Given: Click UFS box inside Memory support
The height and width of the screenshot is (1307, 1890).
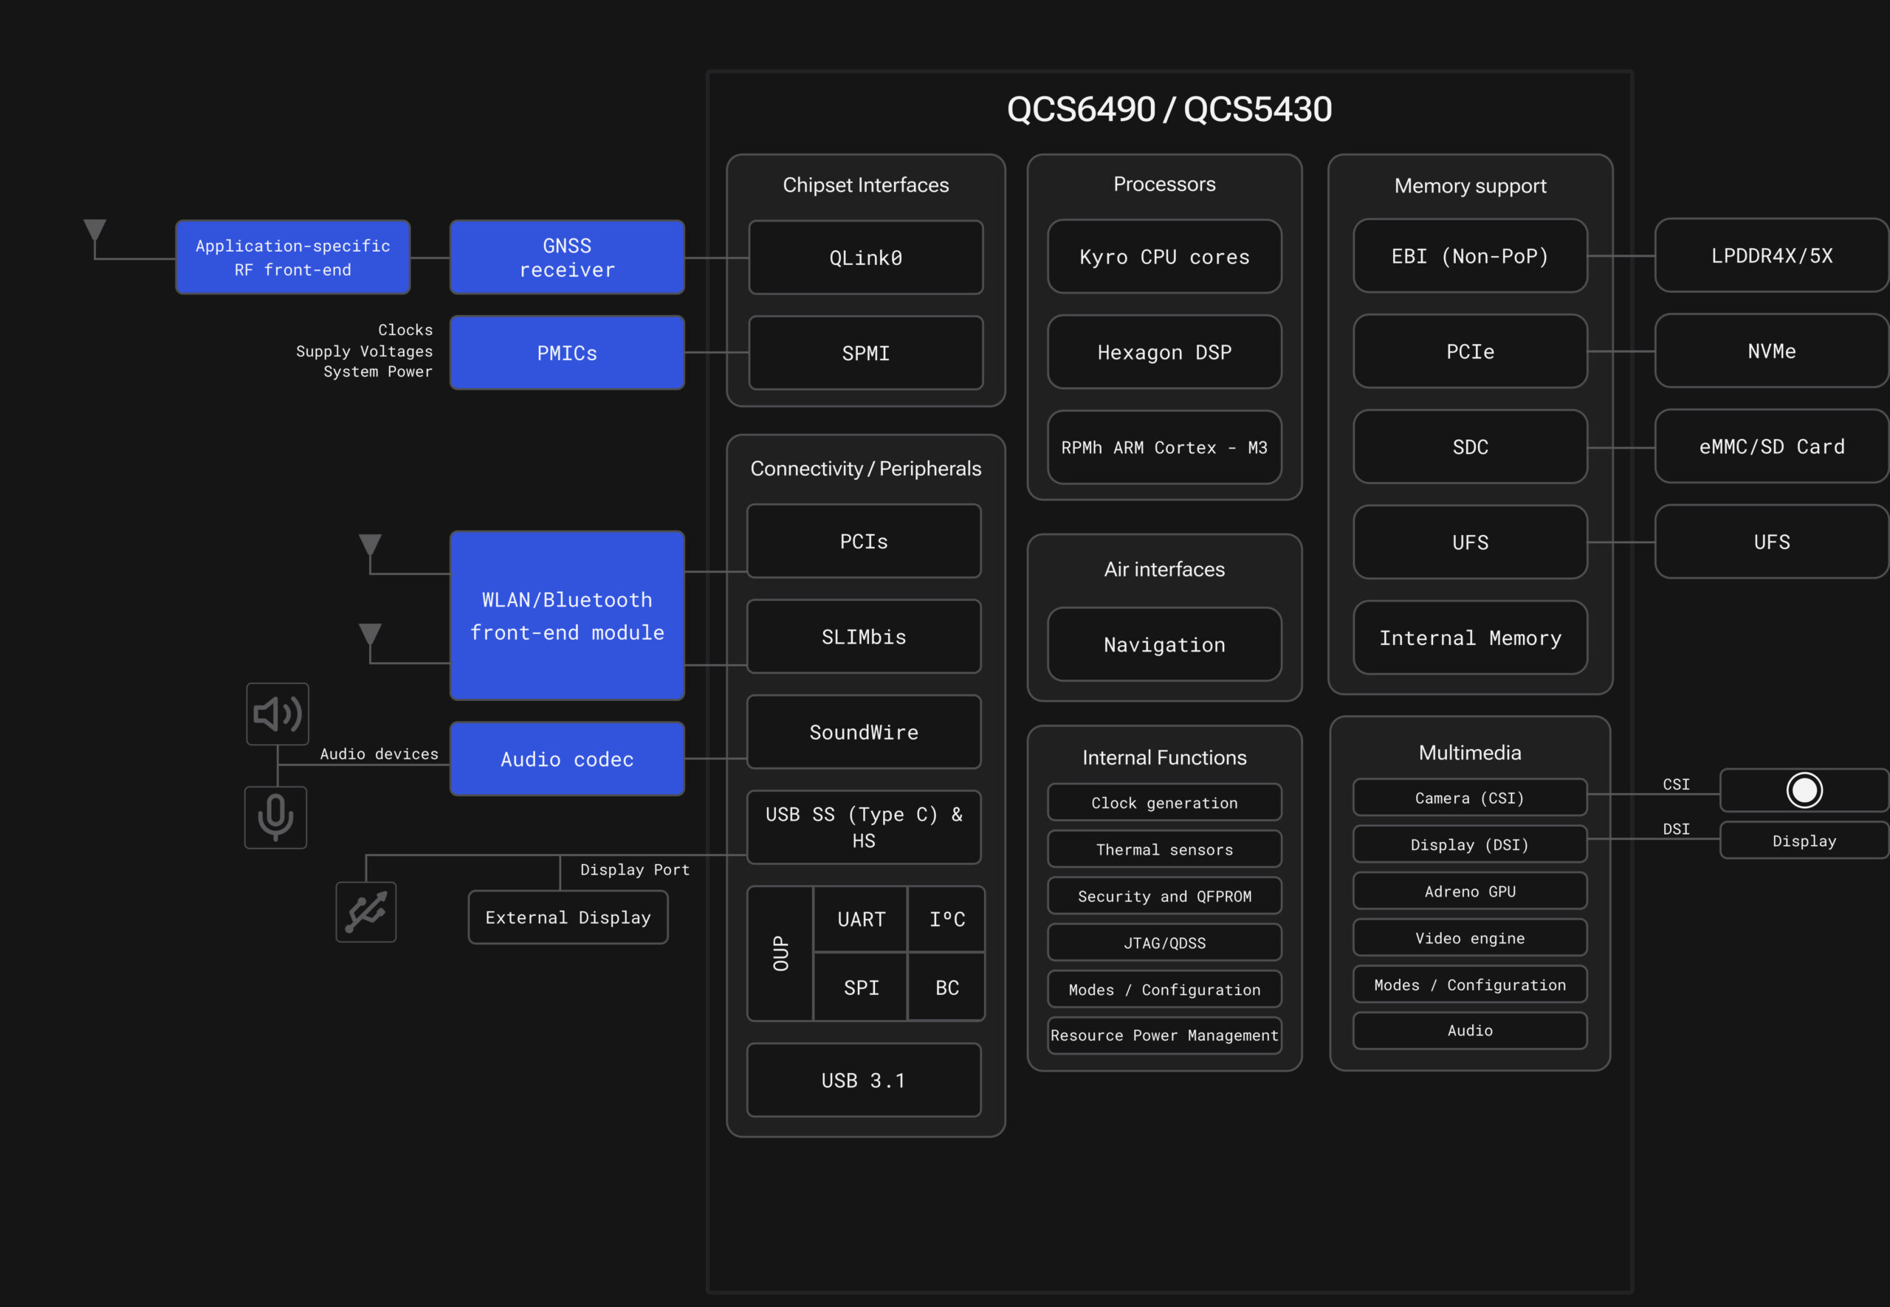Looking at the screenshot, I should pos(1471,542).
